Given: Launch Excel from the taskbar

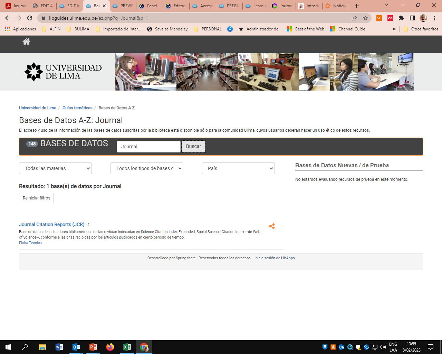Looking at the screenshot, I should [x=127, y=347].
